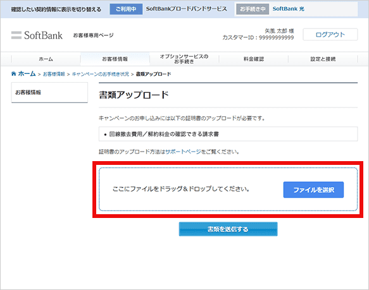
Task: Open the ホーム navigation tab
Action: 46,59
